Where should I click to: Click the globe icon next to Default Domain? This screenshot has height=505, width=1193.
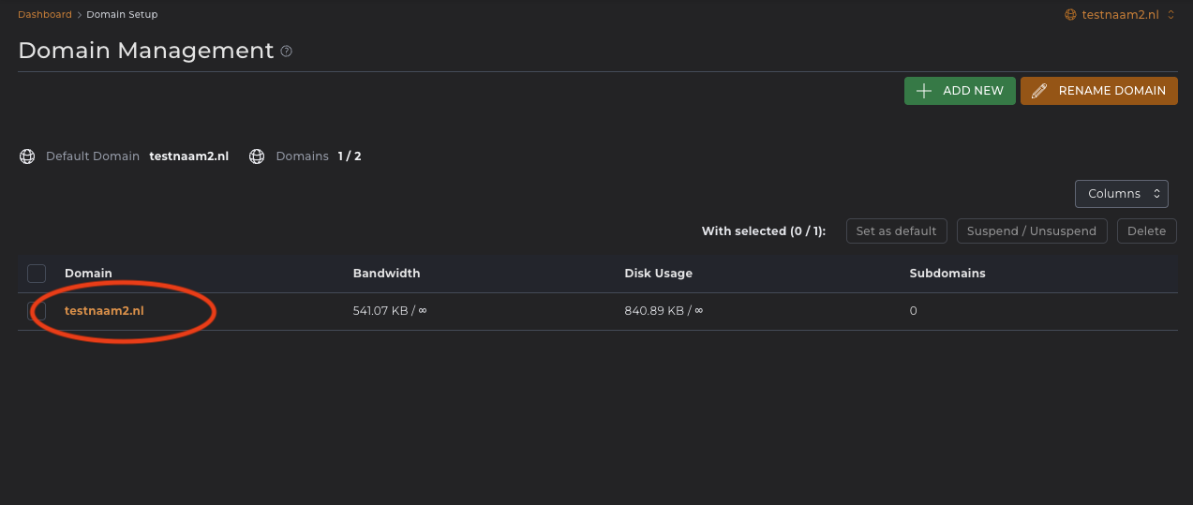[x=27, y=156]
